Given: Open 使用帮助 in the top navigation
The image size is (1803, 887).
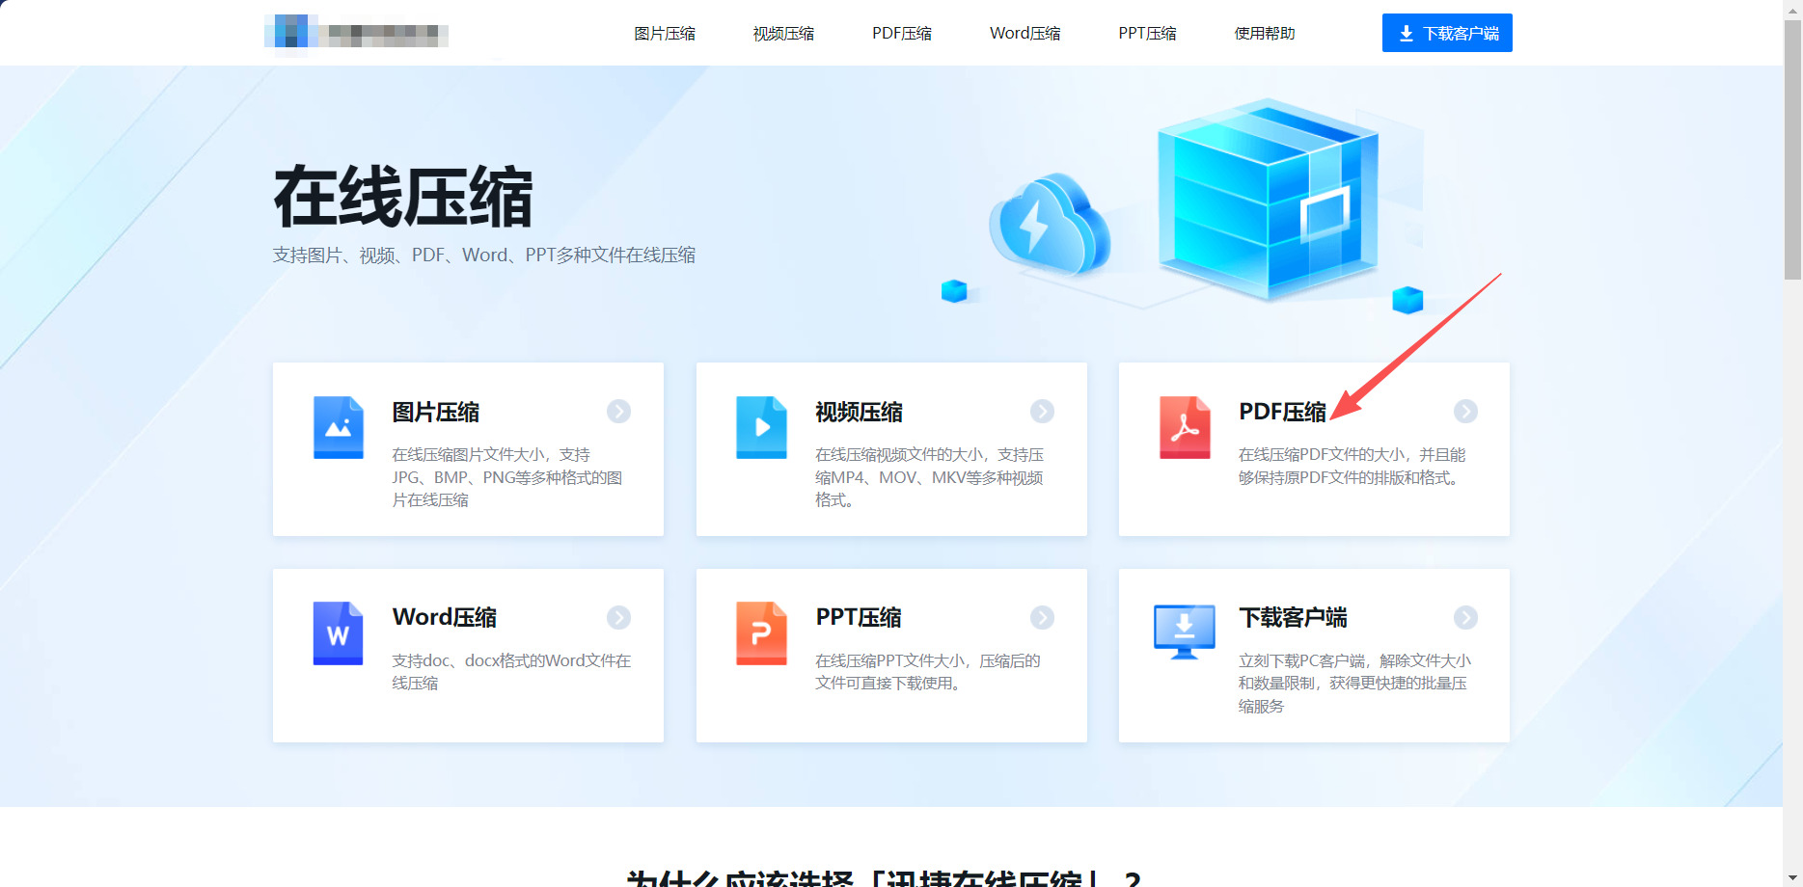Looking at the screenshot, I should (x=1265, y=34).
